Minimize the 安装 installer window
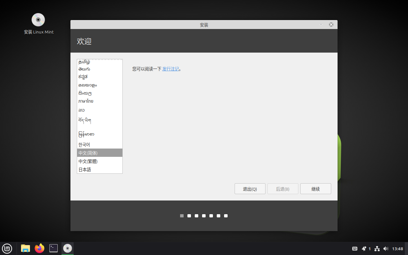This screenshot has height=255, width=408. tap(321, 25)
